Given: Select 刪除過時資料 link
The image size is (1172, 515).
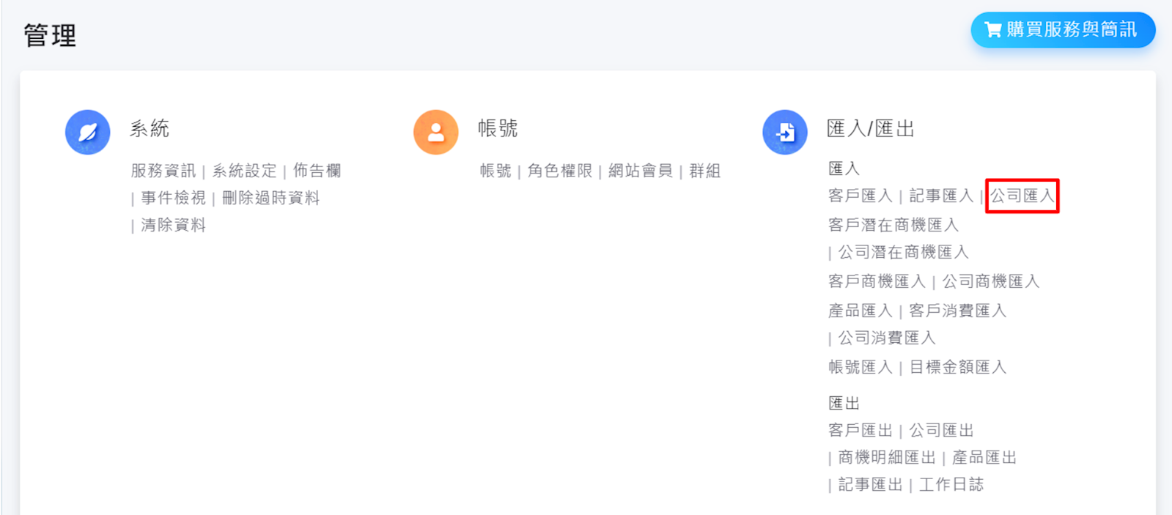Looking at the screenshot, I should click(270, 198).
